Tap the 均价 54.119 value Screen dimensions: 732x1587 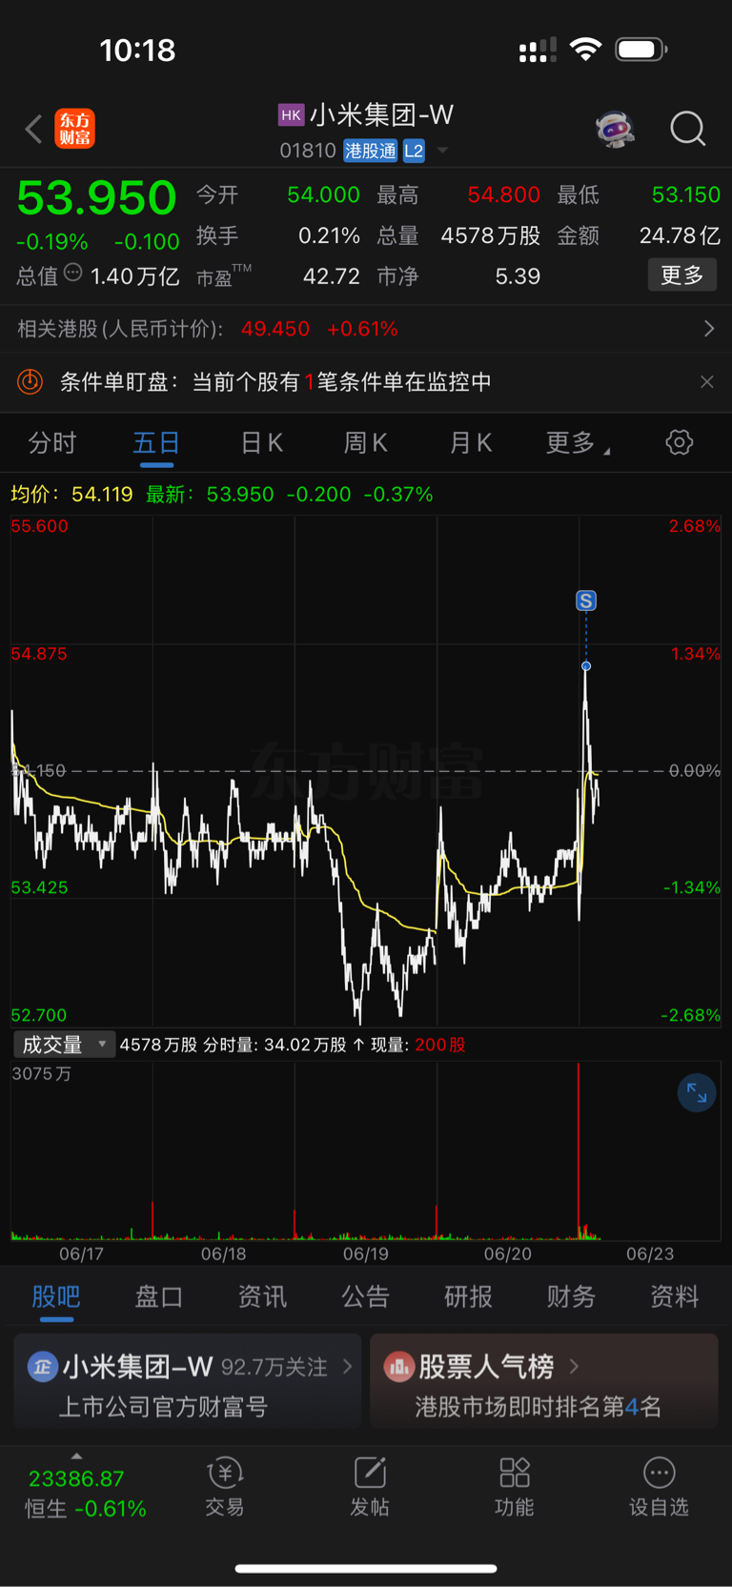[102, 495]
